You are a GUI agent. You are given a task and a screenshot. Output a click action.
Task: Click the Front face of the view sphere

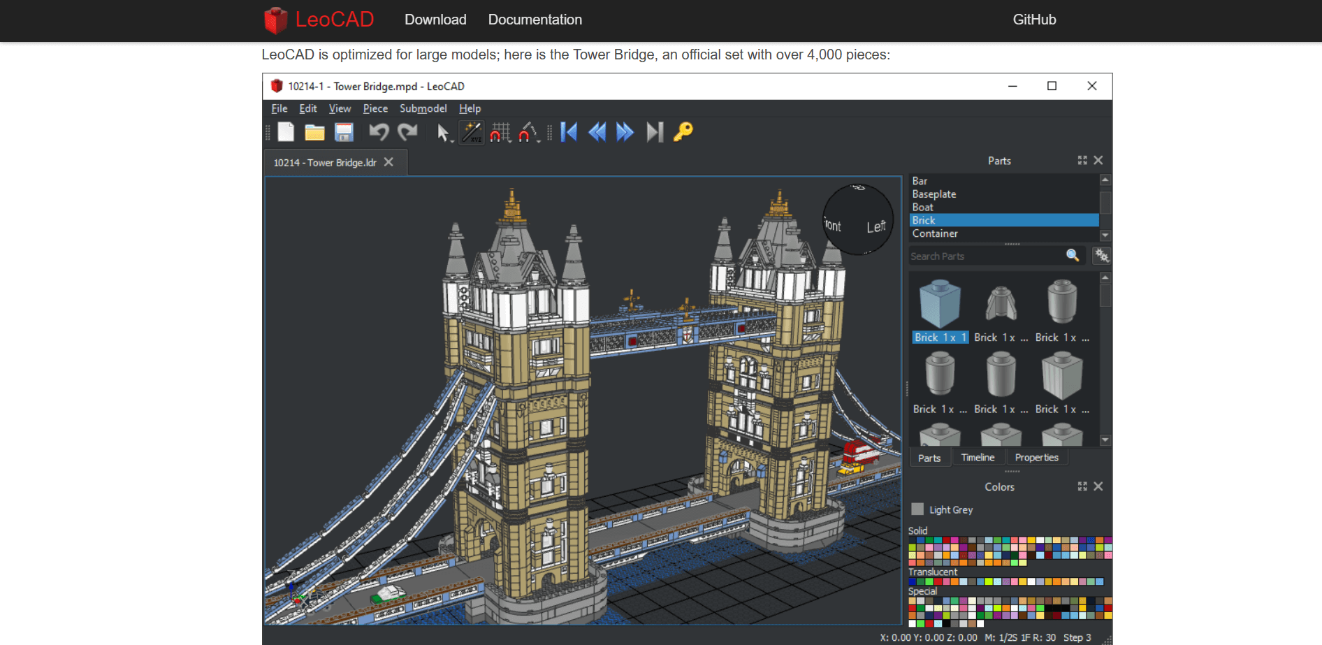pos(833,225)
